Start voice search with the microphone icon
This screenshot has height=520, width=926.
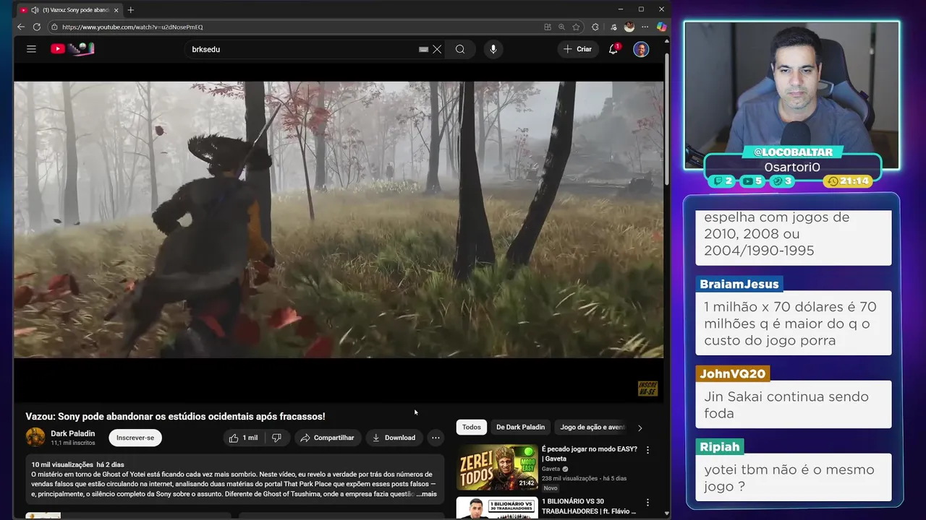click(x=493, y=49)
